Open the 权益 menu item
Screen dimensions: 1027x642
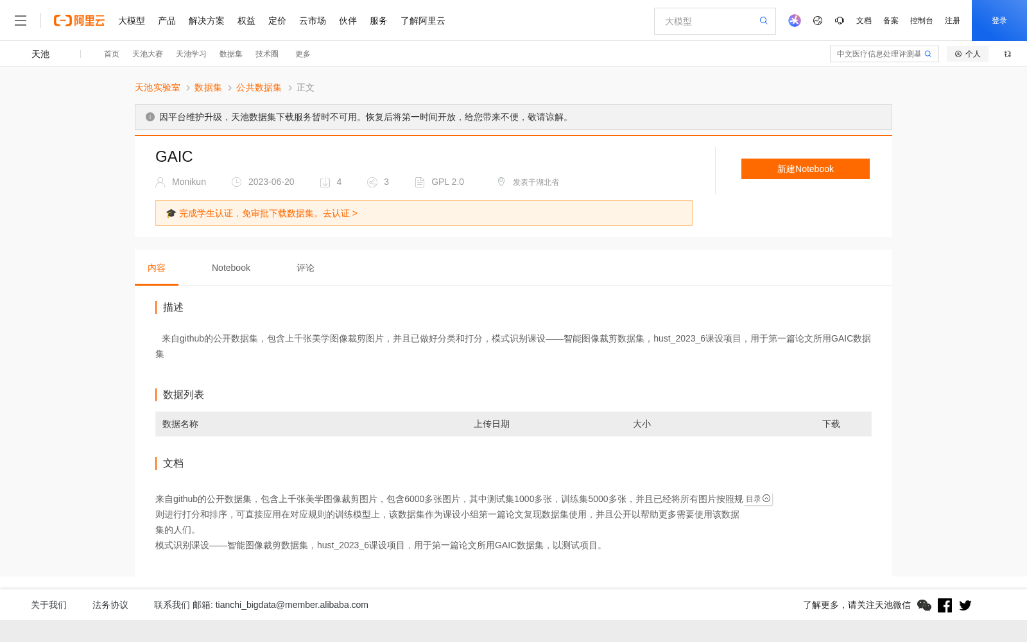click(x=246, y=21)
